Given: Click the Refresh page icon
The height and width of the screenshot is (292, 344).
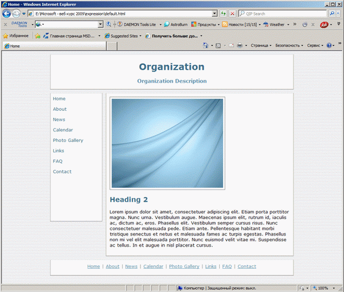Looking at the screenshot, I should [x=223, y=13].
